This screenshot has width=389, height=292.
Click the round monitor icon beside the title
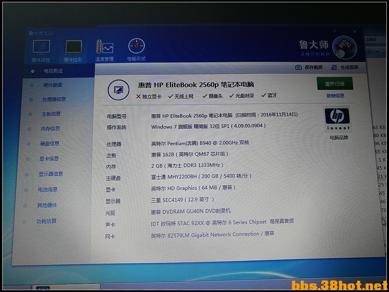(118, 90)
